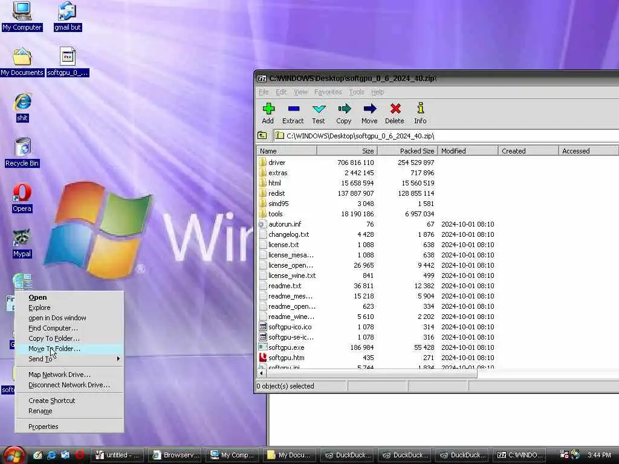The height and width of the screenshot is (464, 619).
Task: Sort by the Name column header
Action: [x=287, y=150]
